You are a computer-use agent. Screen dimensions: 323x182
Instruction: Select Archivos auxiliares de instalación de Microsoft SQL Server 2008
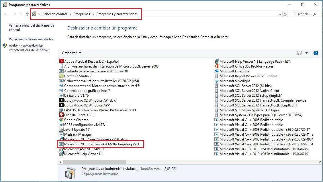pos(109,66)
